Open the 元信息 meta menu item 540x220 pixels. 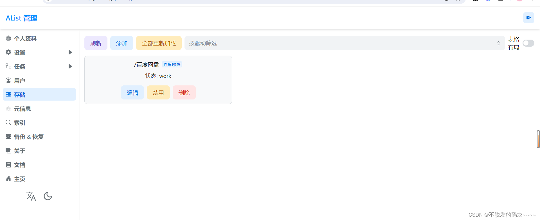click(39, 109)
